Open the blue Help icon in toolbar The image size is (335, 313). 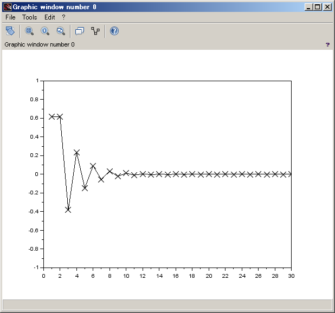pyautogui.click(x=114, y=31)
